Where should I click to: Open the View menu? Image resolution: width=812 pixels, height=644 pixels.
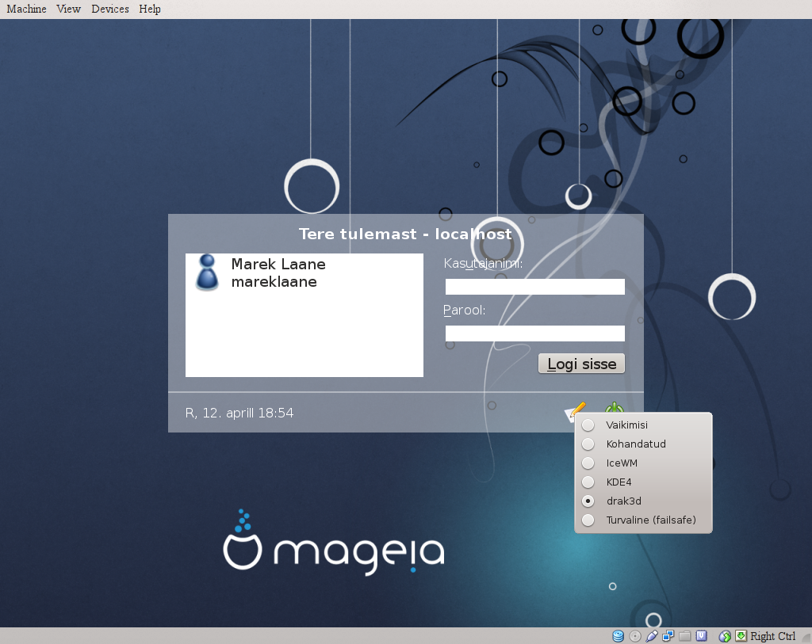(x=68, y=9)
